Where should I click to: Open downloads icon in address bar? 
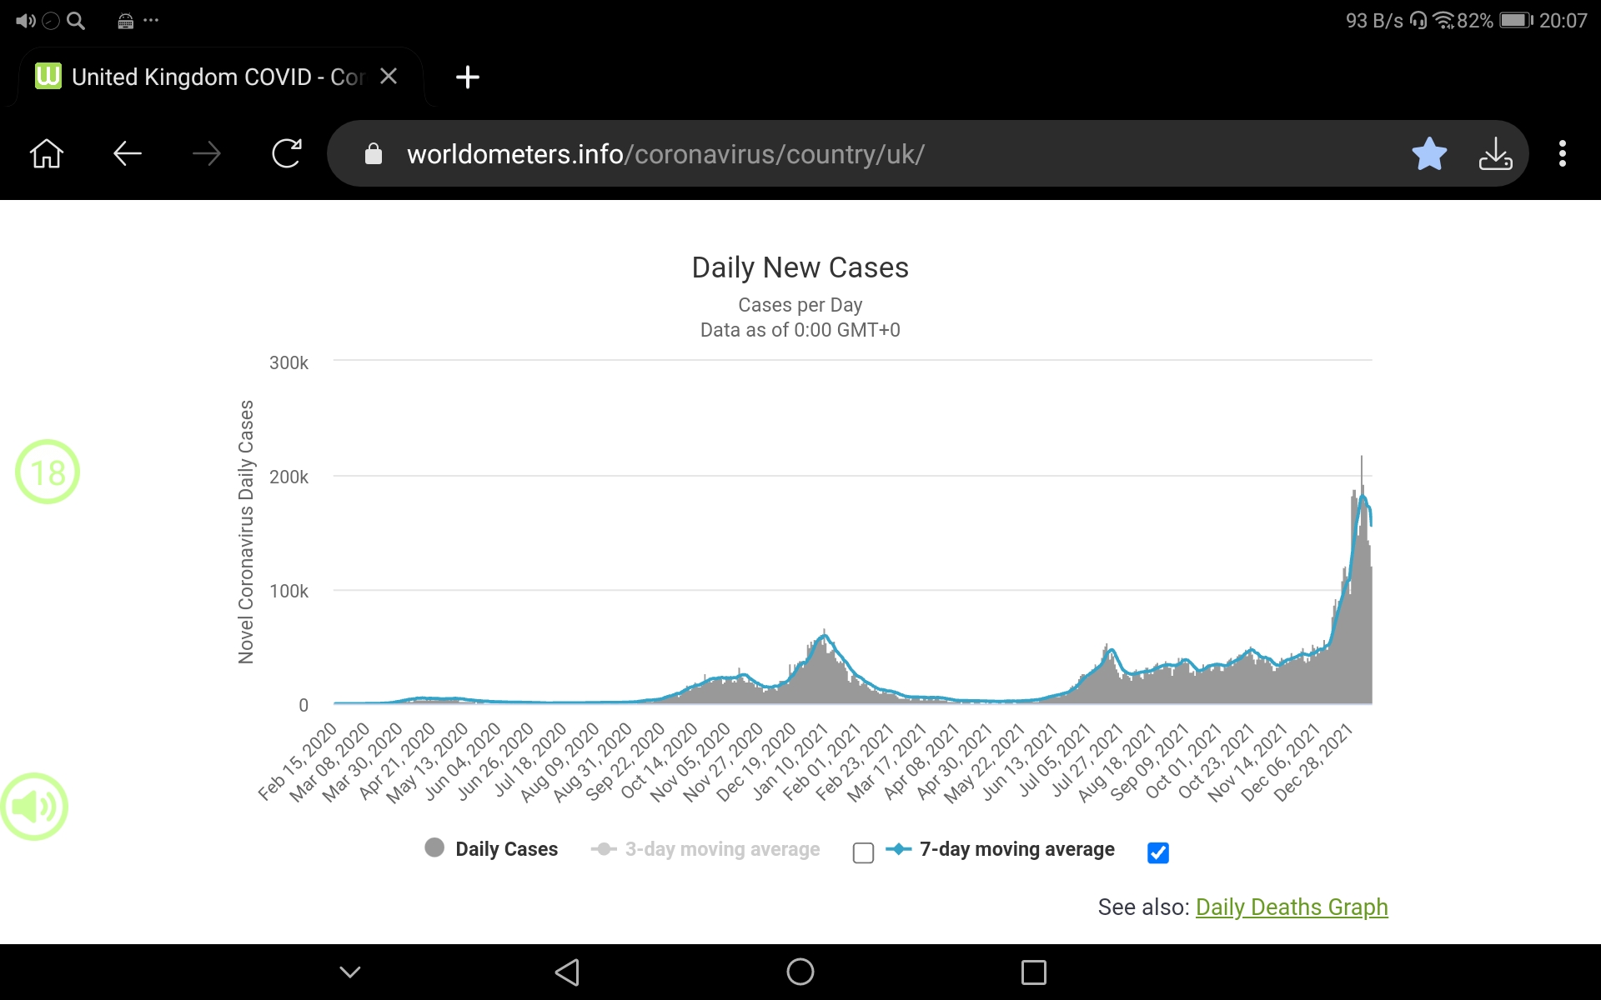(x=1495, y=153)
